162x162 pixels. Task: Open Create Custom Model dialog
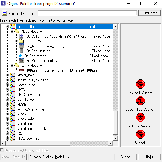click(50, 157)
